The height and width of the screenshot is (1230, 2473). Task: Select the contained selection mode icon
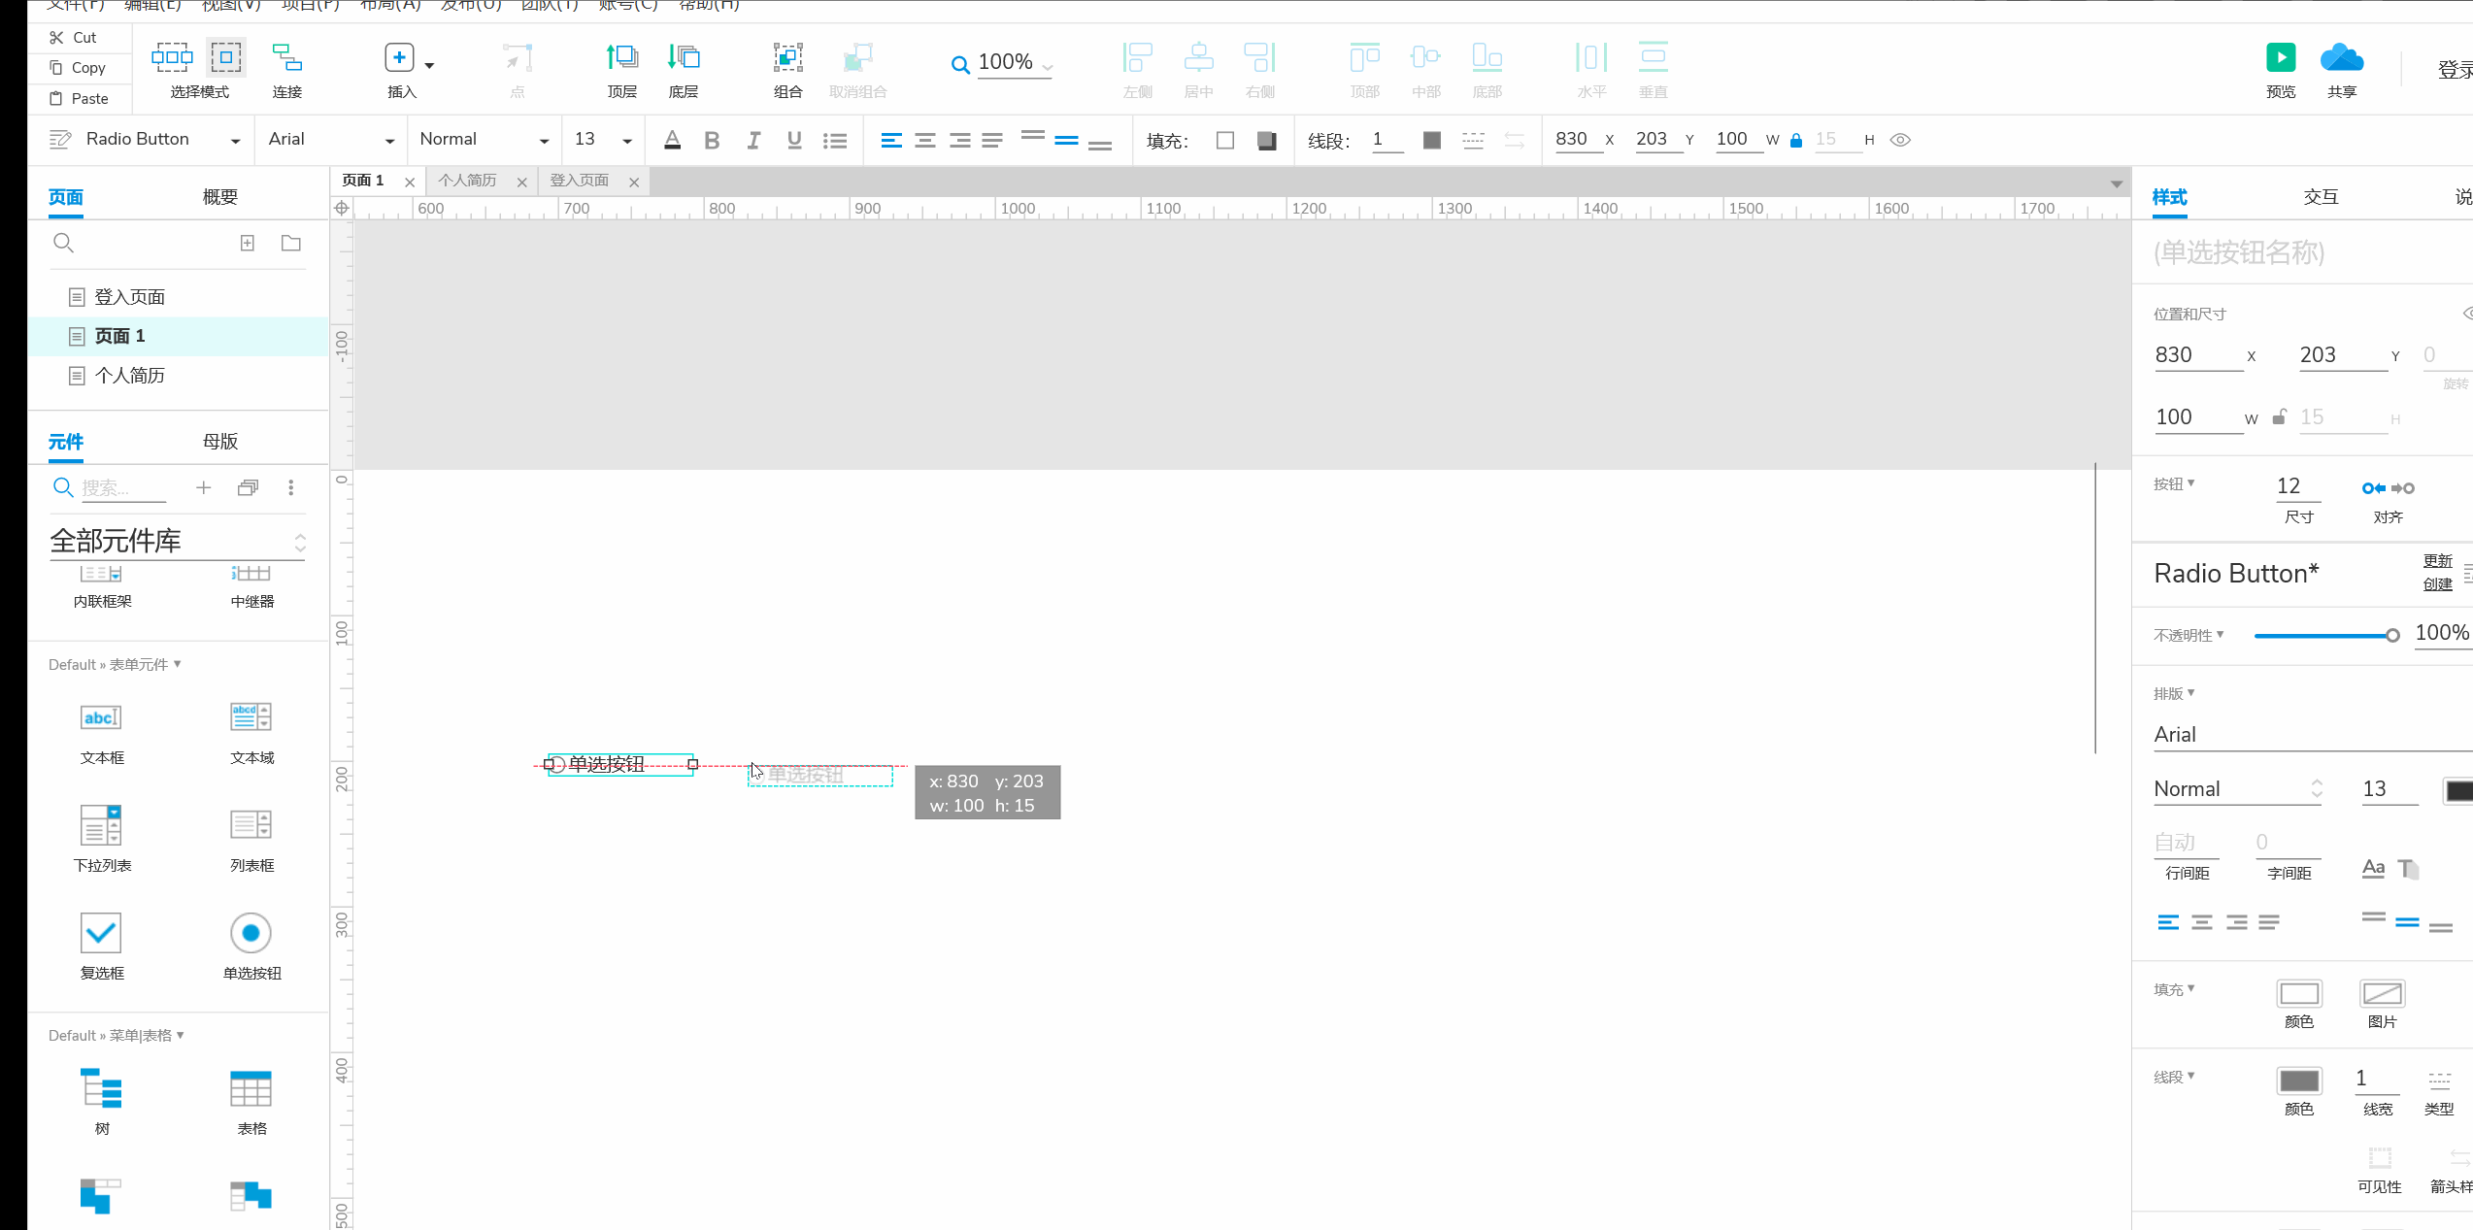[226, 57]
